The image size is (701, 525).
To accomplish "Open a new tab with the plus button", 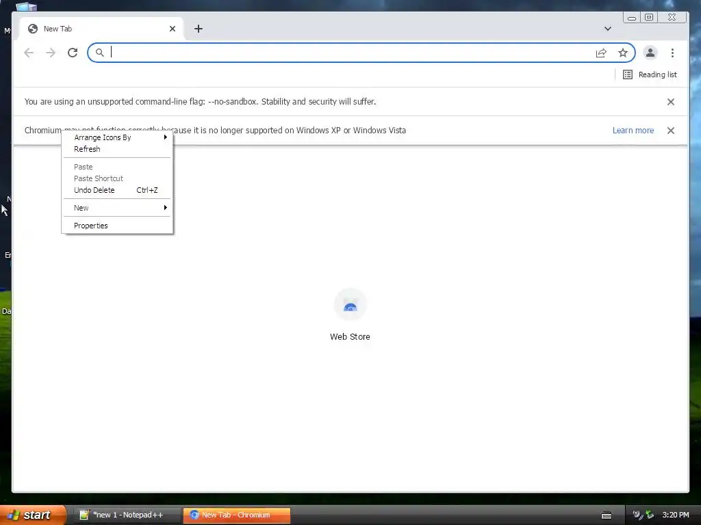I will (199, 29).
